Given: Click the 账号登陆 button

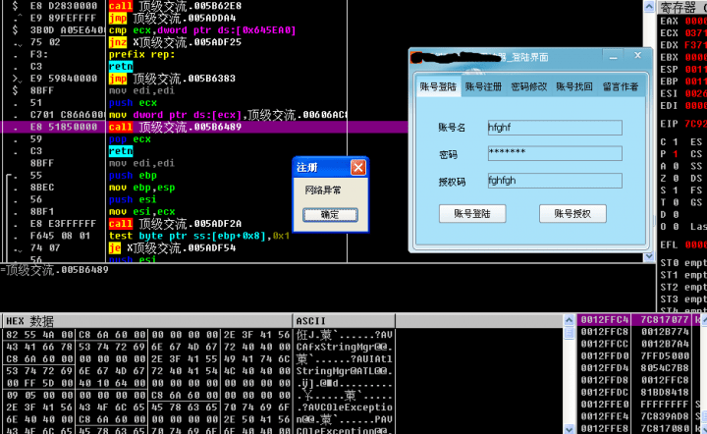Looking at the screenshot, I should 472,214.
